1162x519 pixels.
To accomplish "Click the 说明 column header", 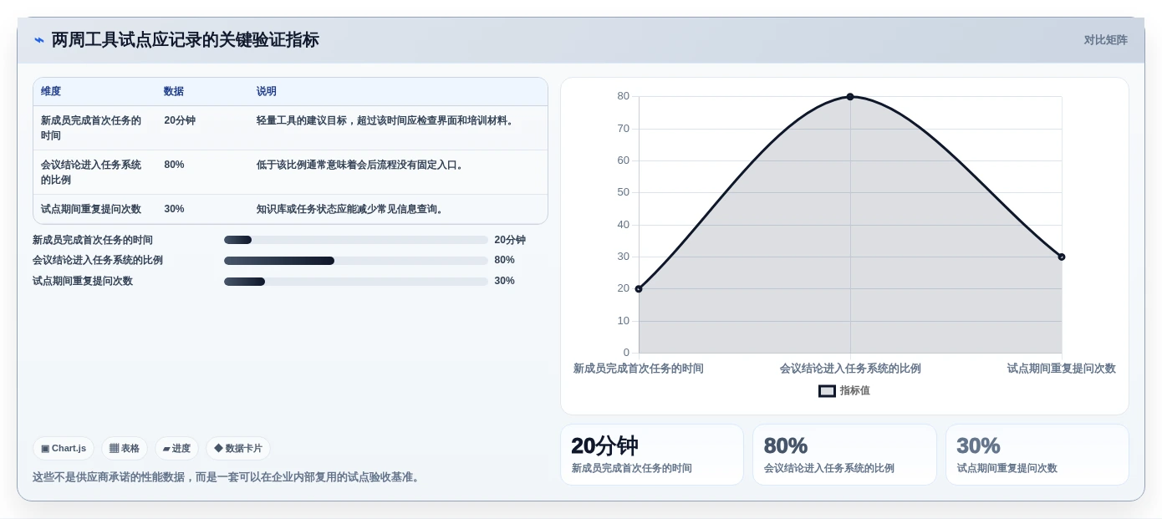I will [267, 91].
